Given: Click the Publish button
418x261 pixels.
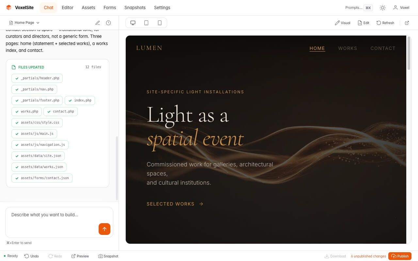Looking at the screenshot, I should pos(400,256).
